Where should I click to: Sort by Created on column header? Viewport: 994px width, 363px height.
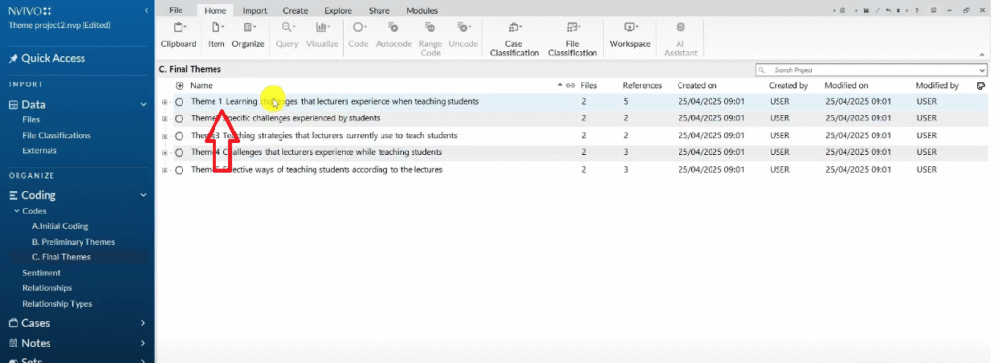coord(697,85)
